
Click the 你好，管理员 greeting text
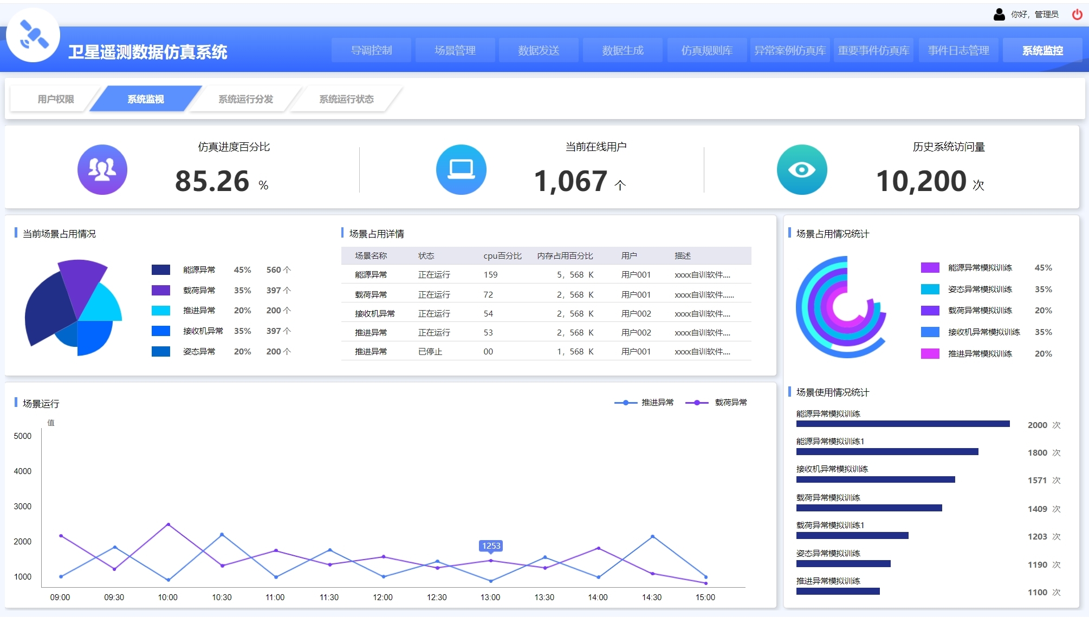(x=1034, y=15)
